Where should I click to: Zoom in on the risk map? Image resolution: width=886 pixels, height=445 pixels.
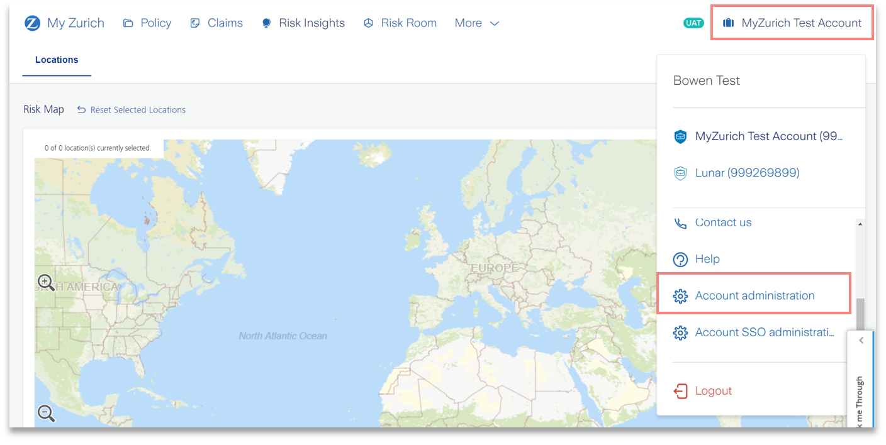tap(46, 282)
